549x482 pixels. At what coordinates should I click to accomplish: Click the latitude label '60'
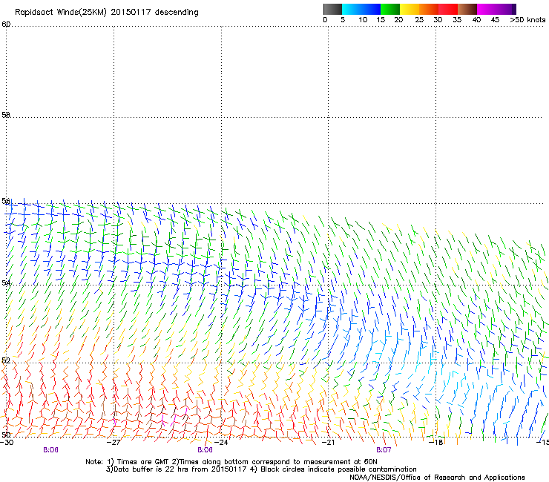6,24
